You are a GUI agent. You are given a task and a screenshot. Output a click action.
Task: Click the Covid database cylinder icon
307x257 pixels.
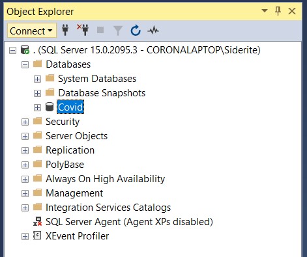point(50,107)
